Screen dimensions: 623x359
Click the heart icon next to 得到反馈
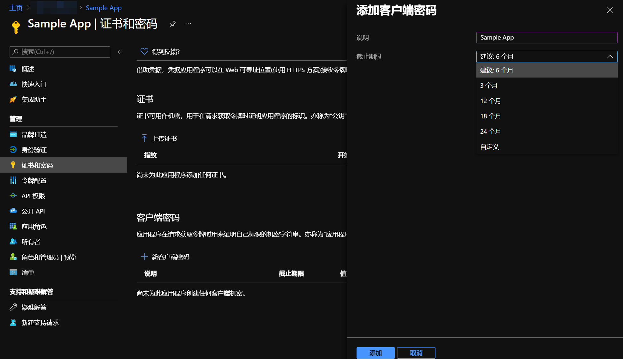coord(144,51)
